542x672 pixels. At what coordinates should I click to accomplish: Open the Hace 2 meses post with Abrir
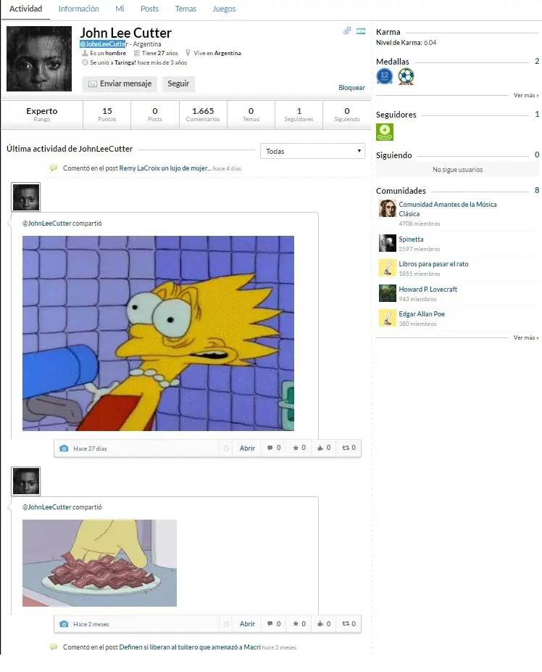(247, 623)
